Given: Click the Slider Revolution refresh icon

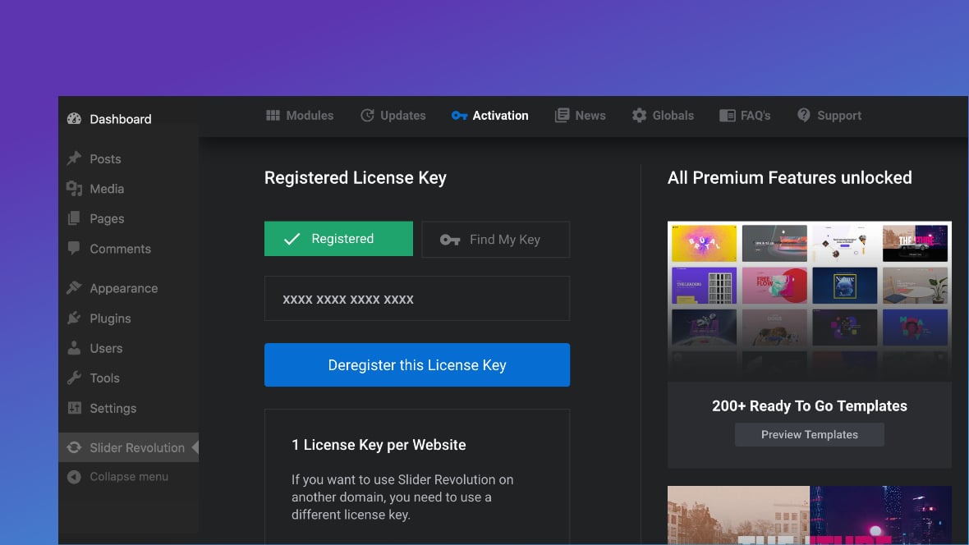Looking at the screenshot, I should (74, 447).
